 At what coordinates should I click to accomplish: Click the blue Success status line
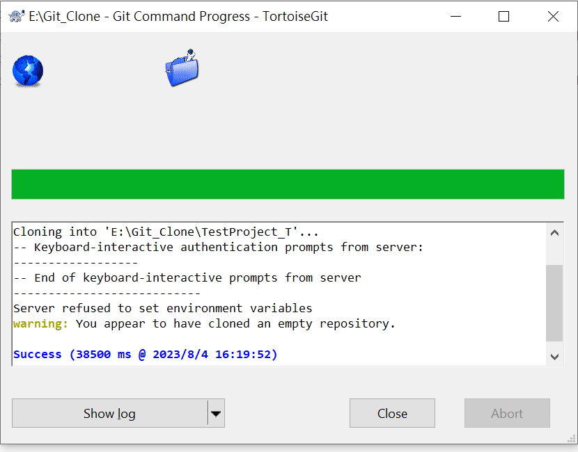146,355
